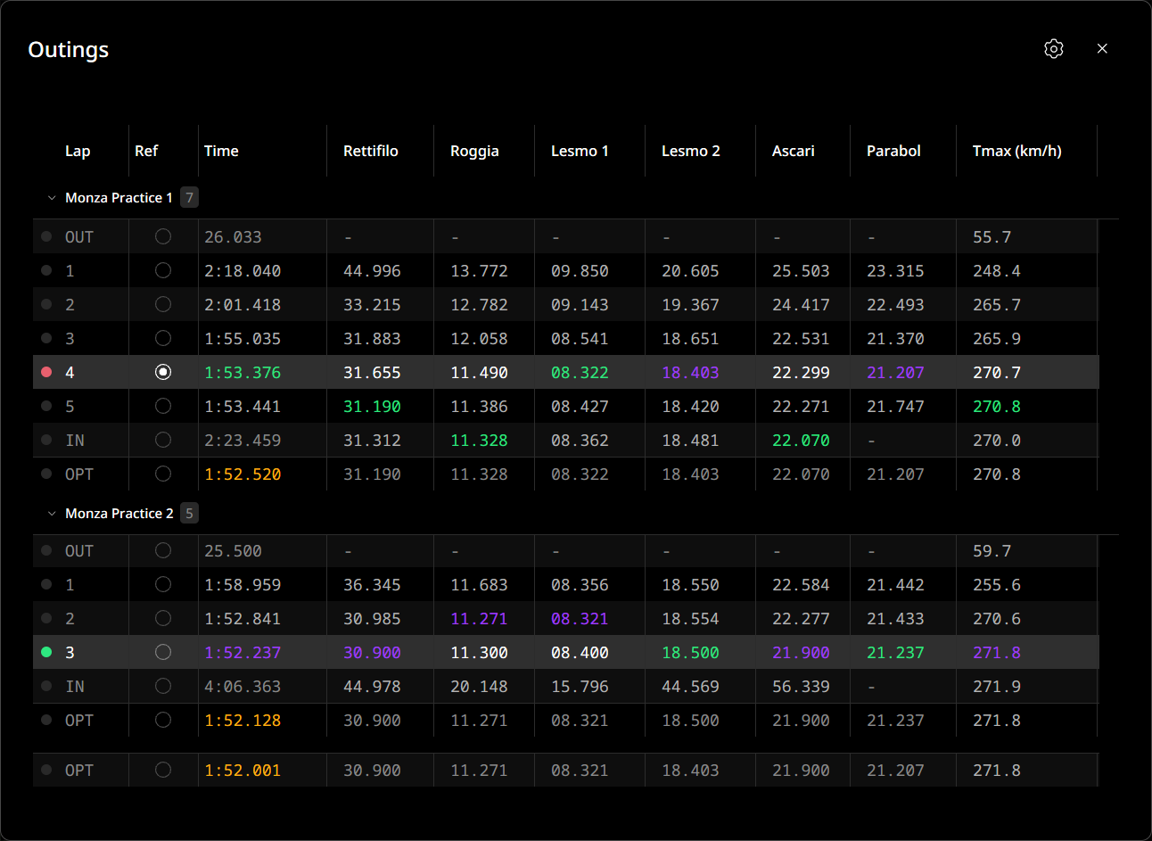Toggle the dot on lap 1:53.441 row
Image resolution: width=1152 pixels, height=841 pixels.
click(x=46, y=406)
